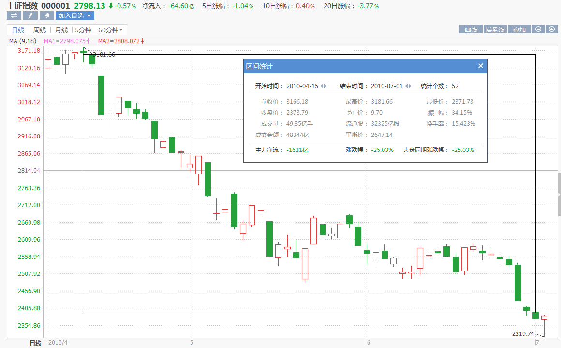The image size is (561, 348).
Task: Switch to 周线 weekly chart tab
Action: point(40,30)
